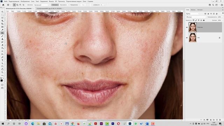Screen dimensions: 224x126
Task: Open Edit Toolbar three-dots button
Action: coord(2,75)
